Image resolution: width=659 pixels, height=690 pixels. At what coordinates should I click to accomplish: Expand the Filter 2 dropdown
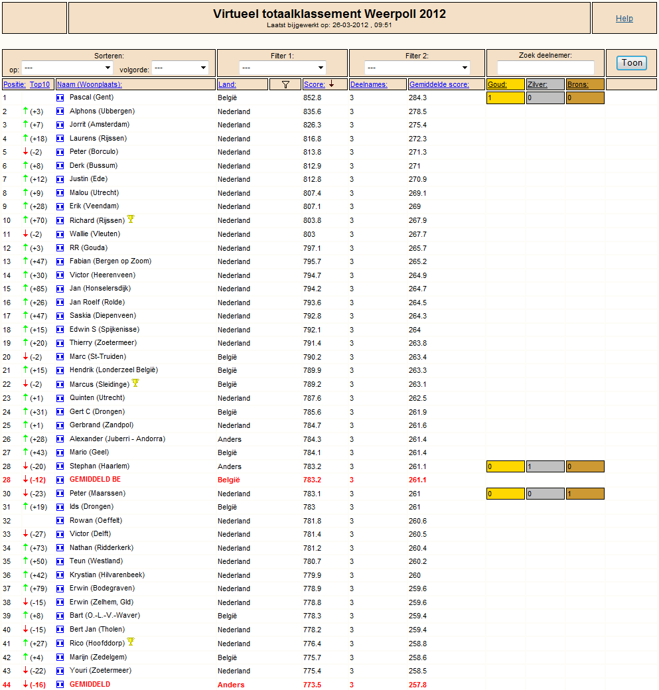coord(417,68)
